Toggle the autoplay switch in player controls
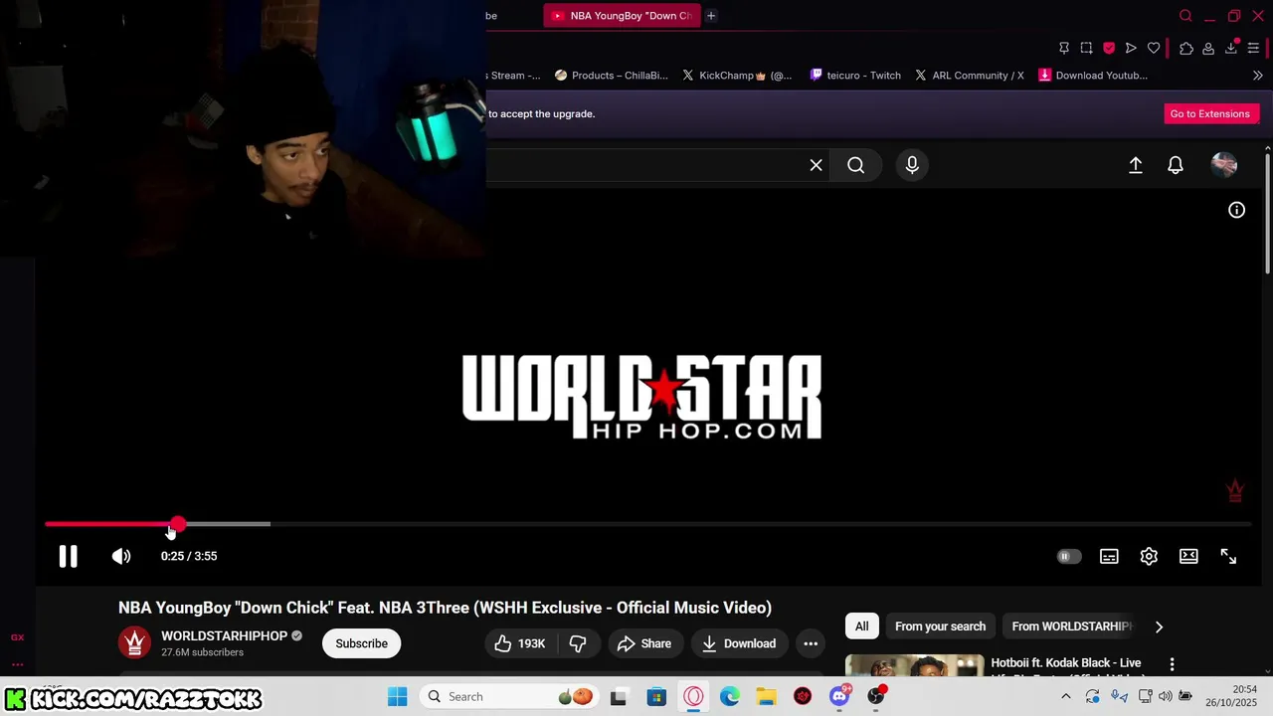This screenshot has width=1273, height=716. 1068,556
